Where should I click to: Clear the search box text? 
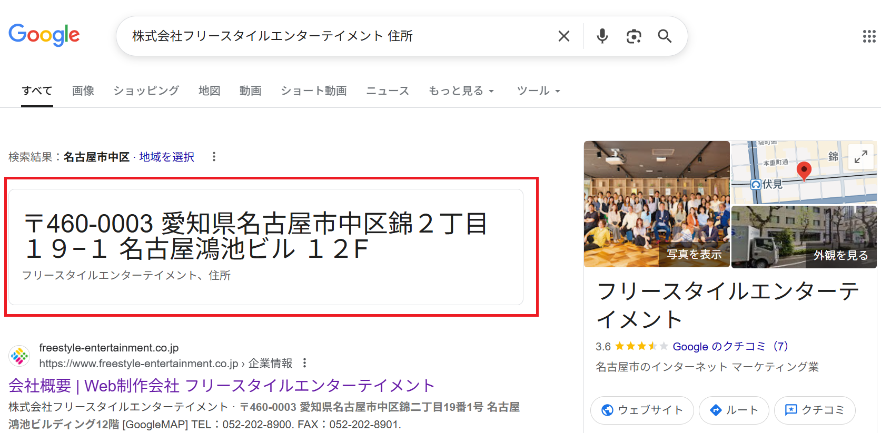coord(563,36)
